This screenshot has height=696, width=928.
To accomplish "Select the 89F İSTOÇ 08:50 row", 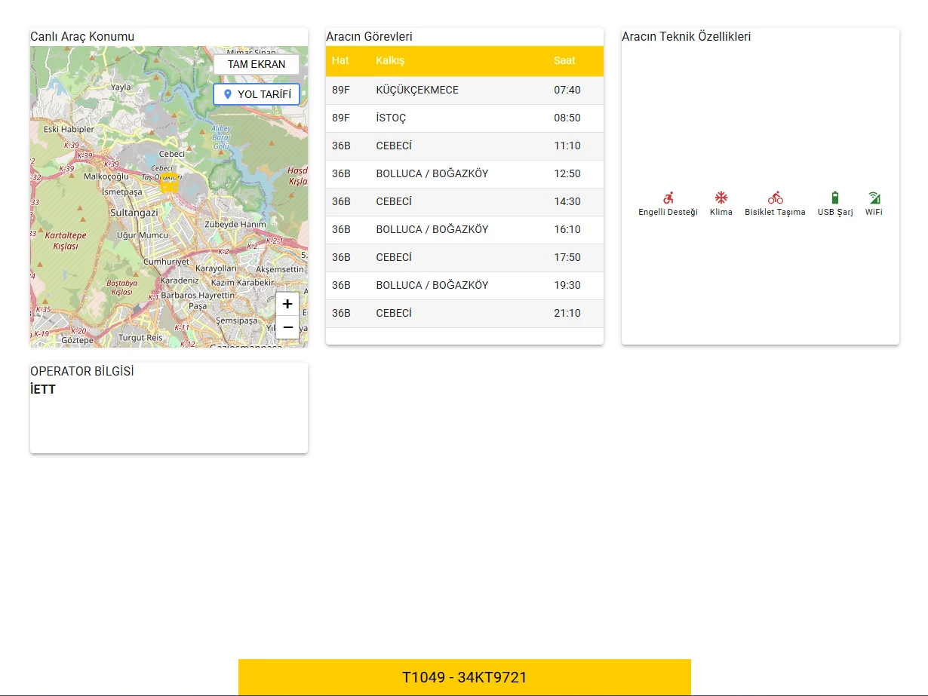I will [x=464, y=118].
